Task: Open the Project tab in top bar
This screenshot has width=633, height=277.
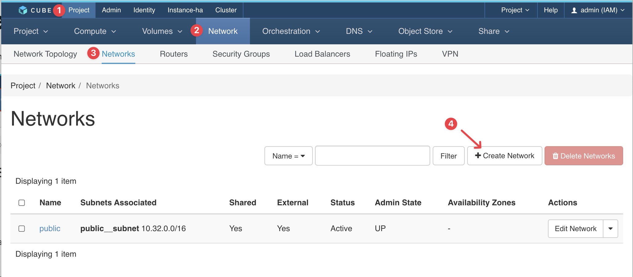Action: click(79, 10)
